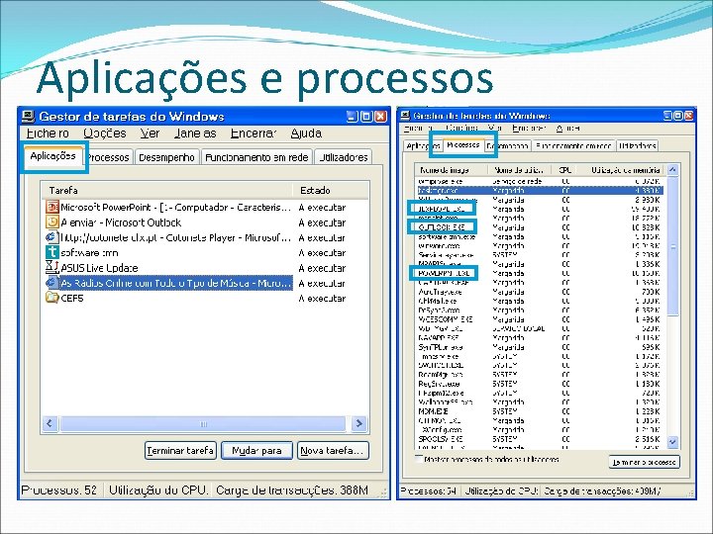Select the MDM.EXE process row
The width and height of the screenshot is (713, 534).
[539, 411]
